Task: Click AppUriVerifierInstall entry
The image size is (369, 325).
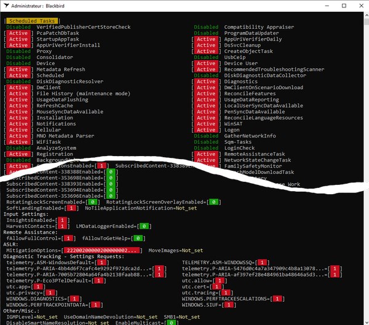Action: tap(68, 45)
